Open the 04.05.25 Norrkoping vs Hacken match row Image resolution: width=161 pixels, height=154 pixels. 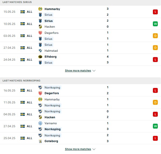click(80, 114)
